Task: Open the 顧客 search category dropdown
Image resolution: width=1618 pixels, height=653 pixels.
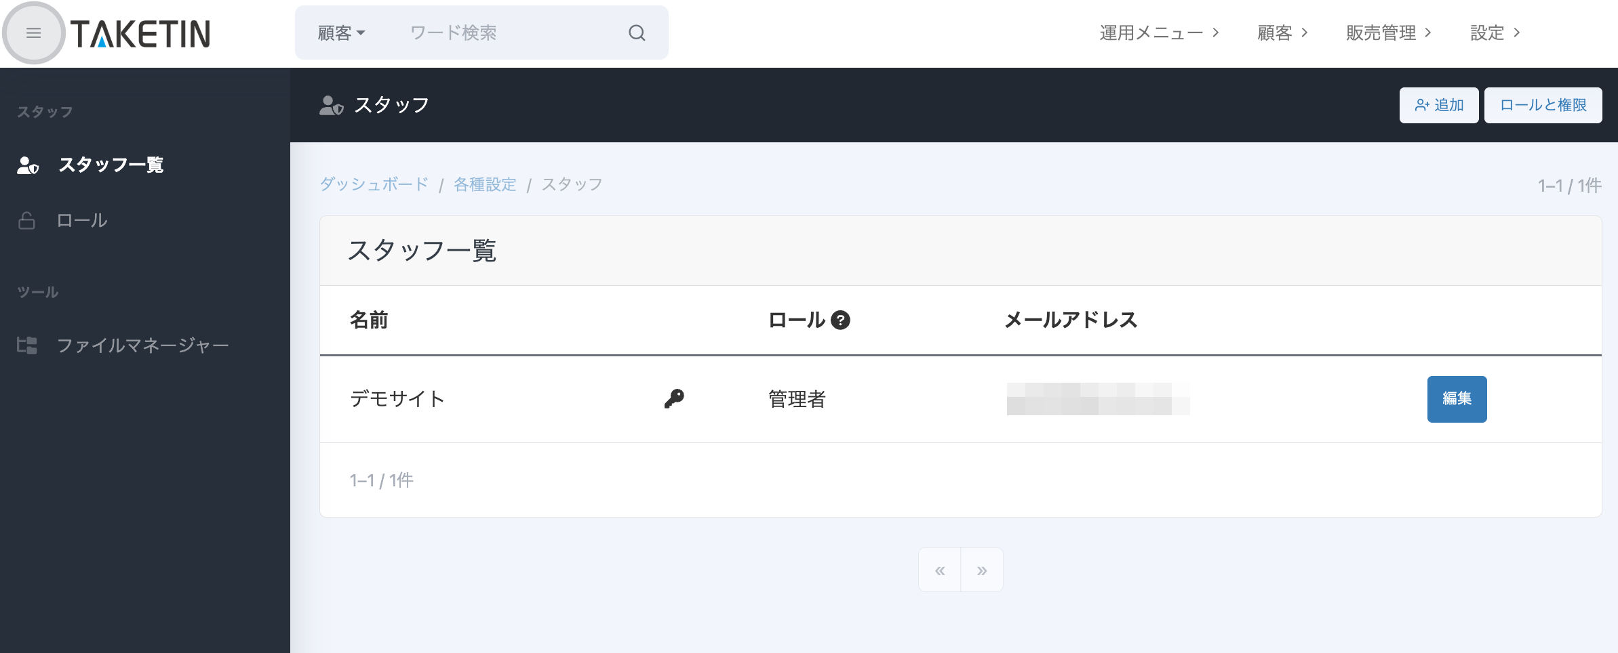Action: click(x=341, y=33)
